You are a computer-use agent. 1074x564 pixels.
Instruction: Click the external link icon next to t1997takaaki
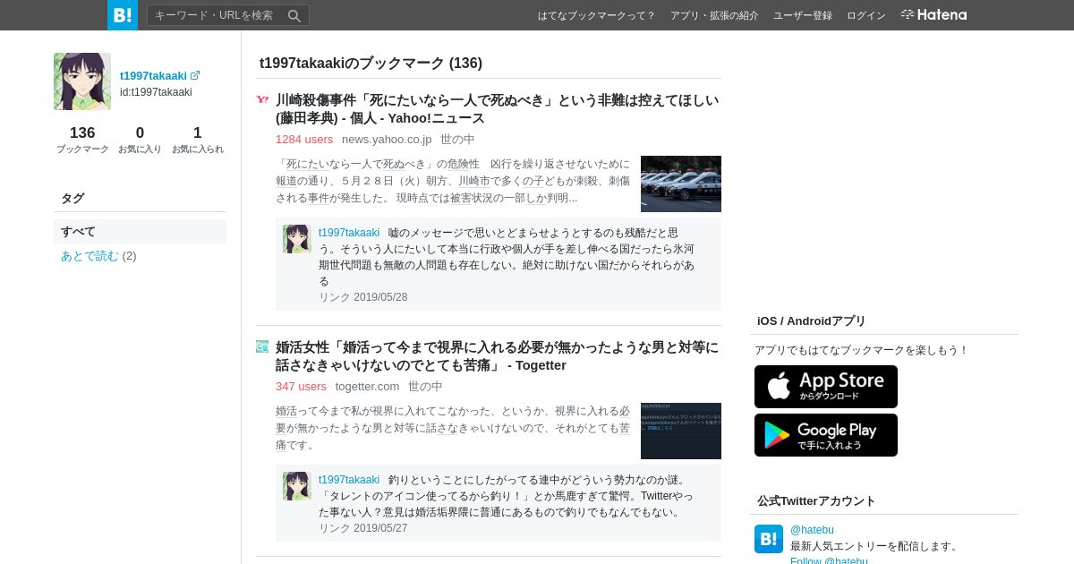[195, 75]
